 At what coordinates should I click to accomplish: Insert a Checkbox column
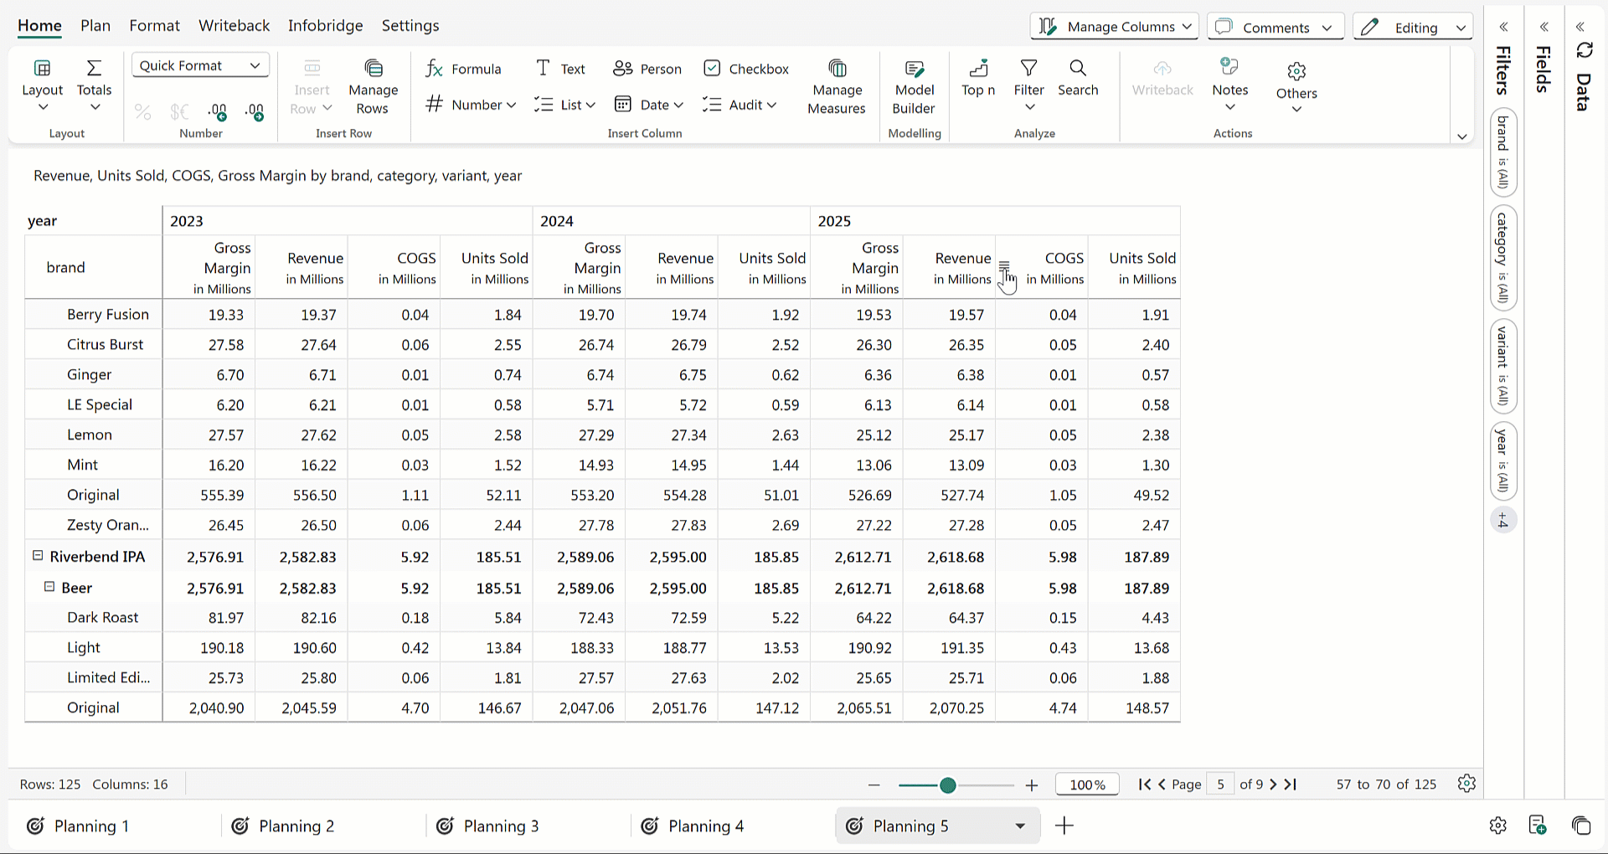coord(746,69)
